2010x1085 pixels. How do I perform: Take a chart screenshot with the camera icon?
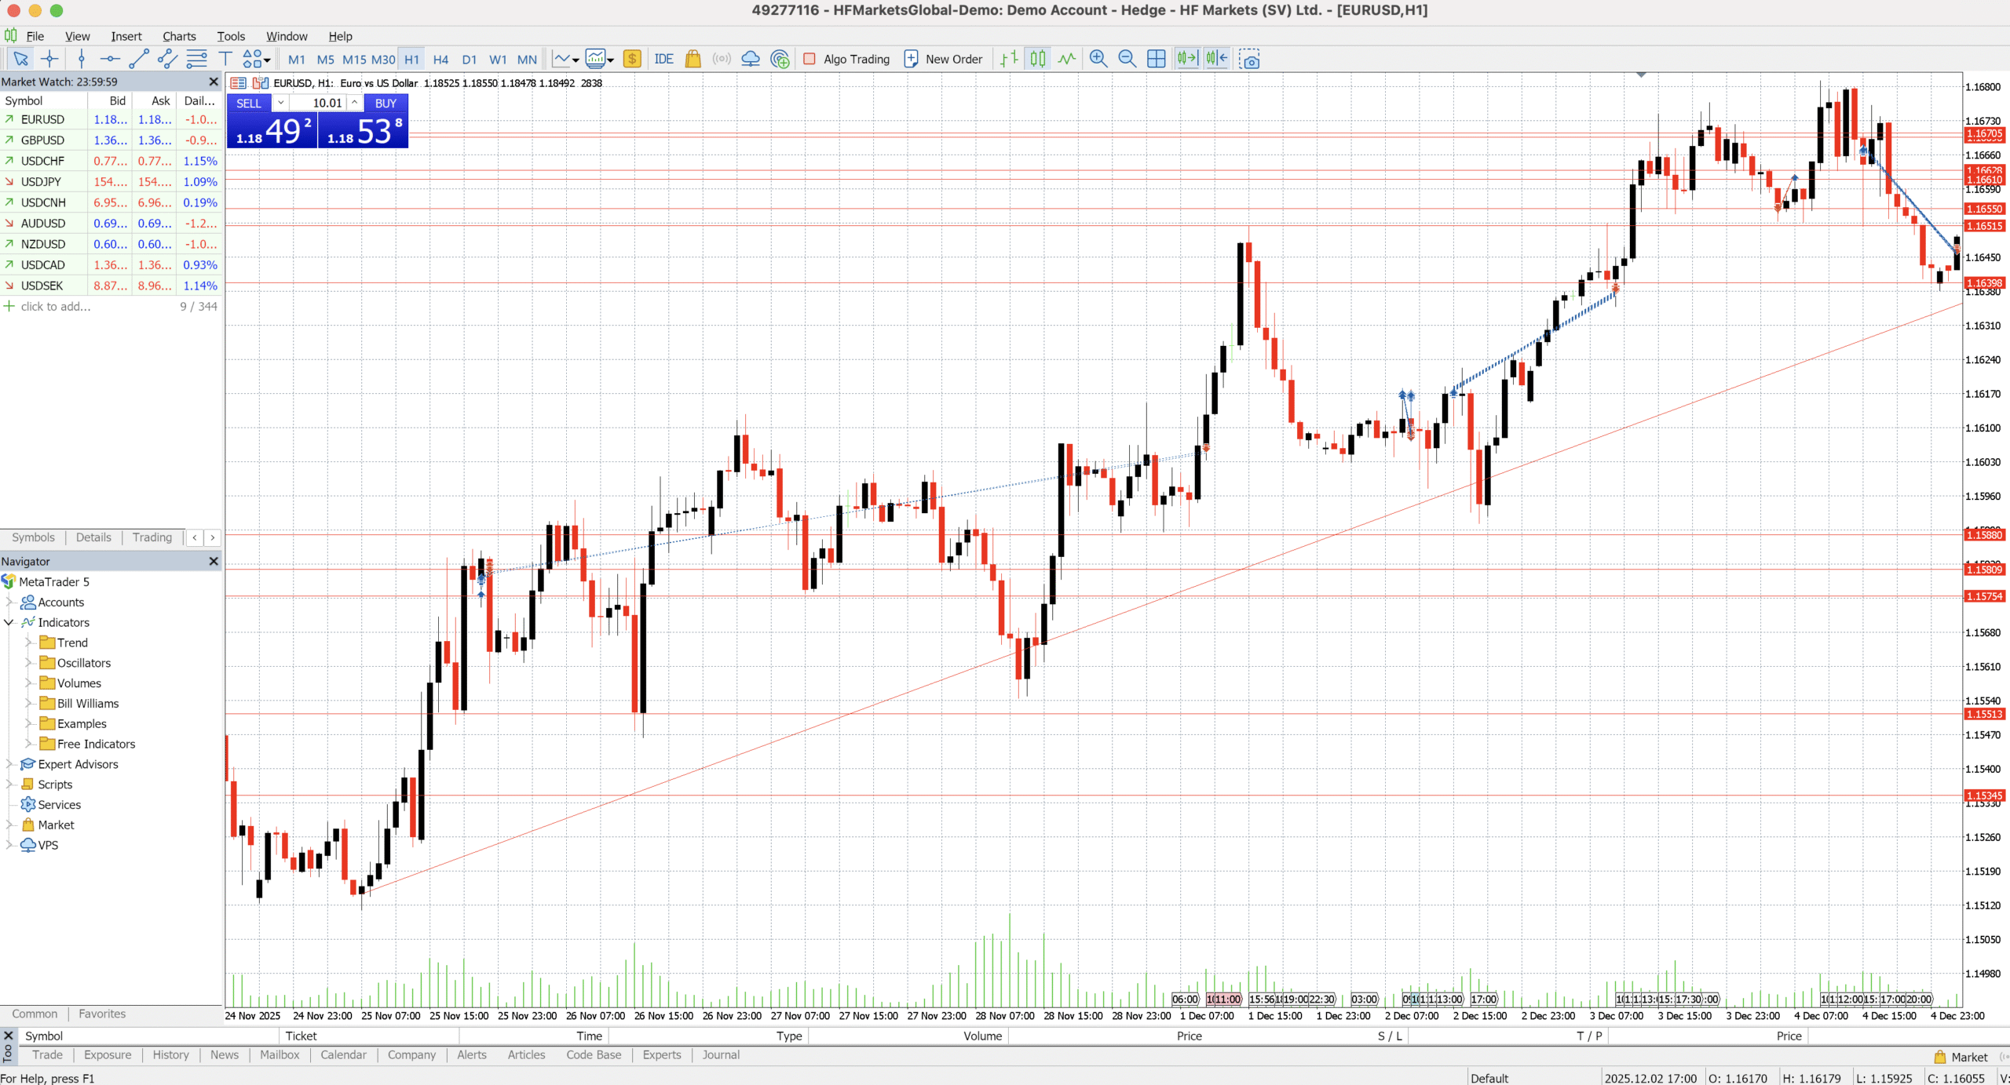point(1250,59)
